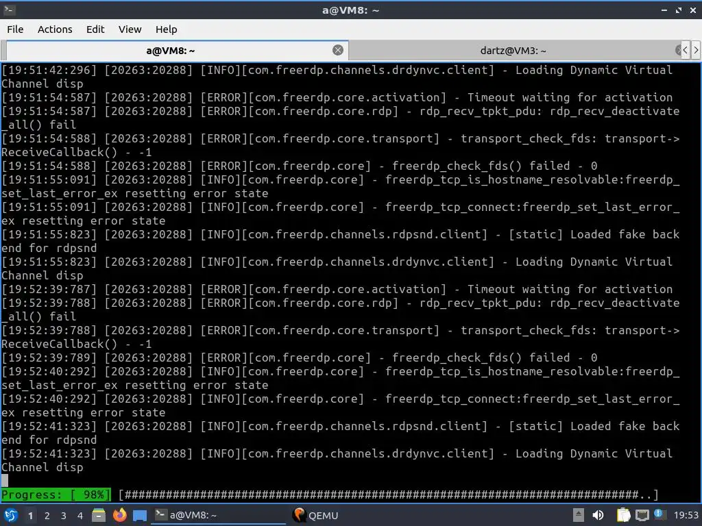Open the network connection tray icon

642,516
